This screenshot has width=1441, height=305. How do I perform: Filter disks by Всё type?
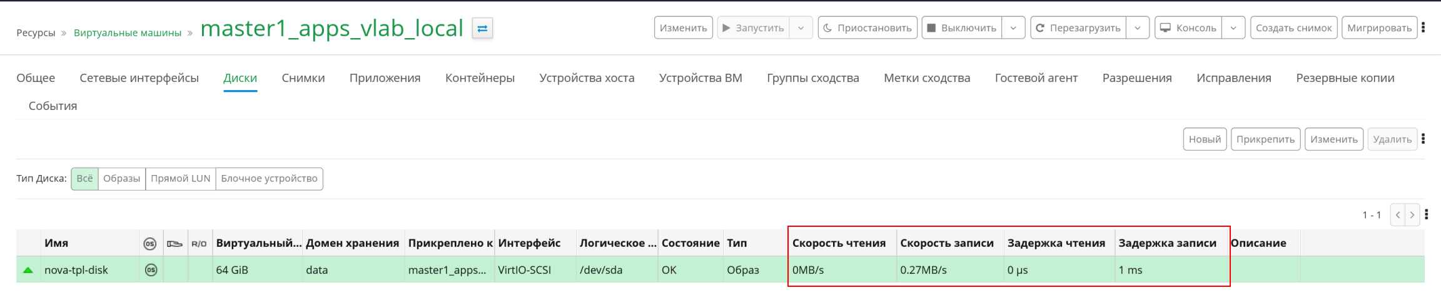pos(84,179)
